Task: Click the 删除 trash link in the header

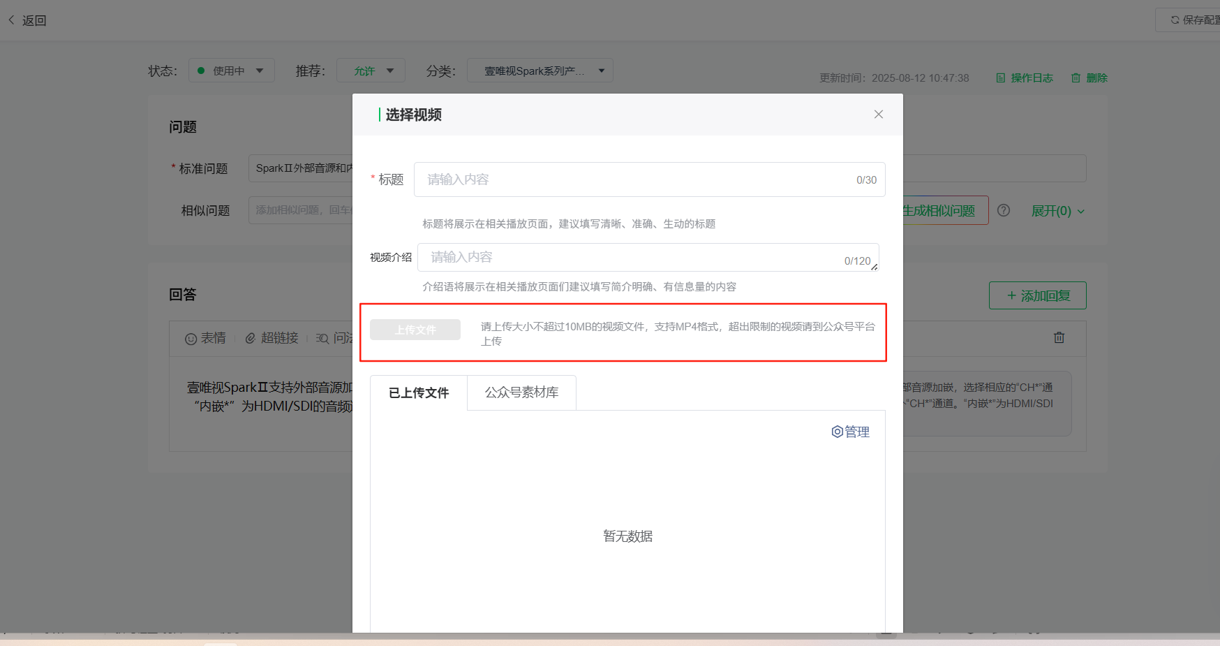Action: tap(1089, 78)
